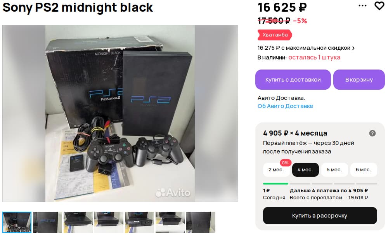
Task: View the third photo thumbnail
Action: [x=78, y=222]
